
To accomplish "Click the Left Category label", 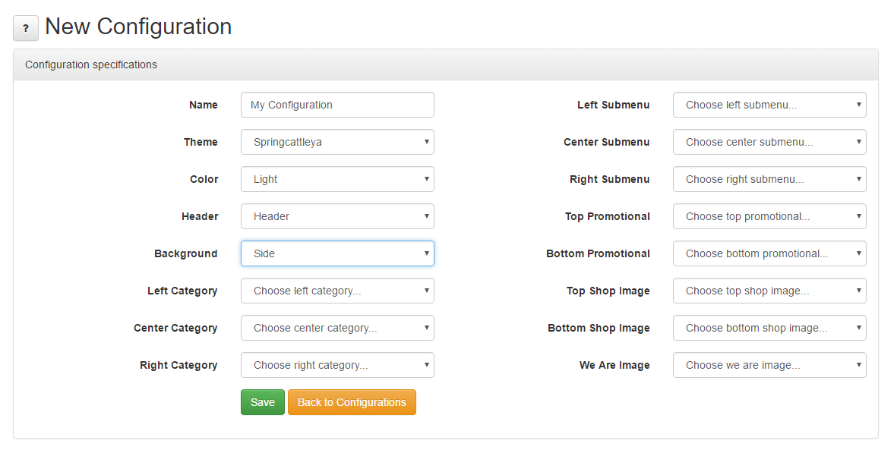I will click(x=182, y=291).
